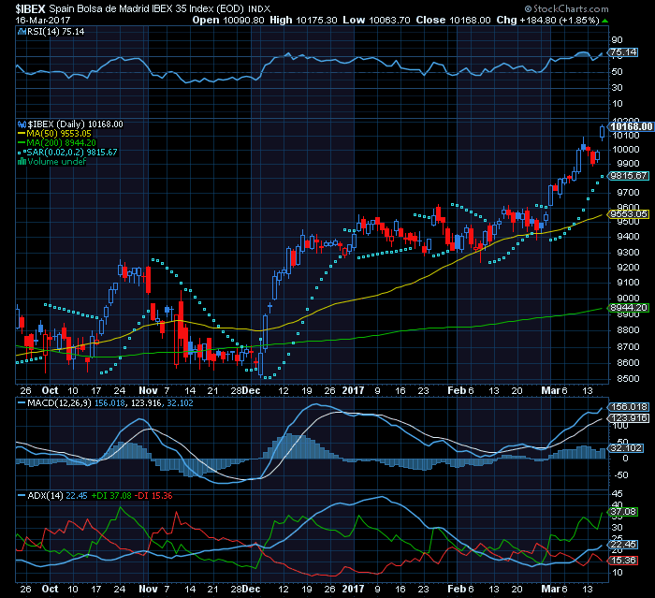Click the 123.916 signal value tag
655x598 pixels.
pos(628,418)
